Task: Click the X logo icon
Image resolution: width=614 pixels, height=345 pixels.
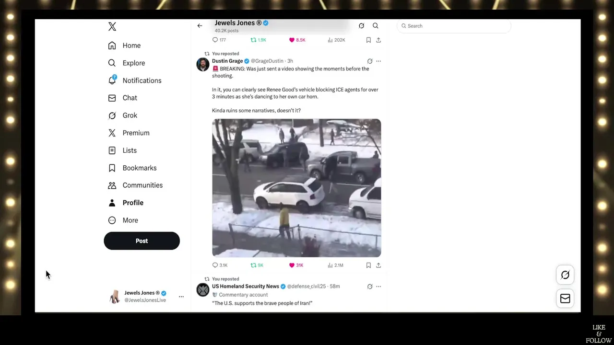Action: pos(112,27)
